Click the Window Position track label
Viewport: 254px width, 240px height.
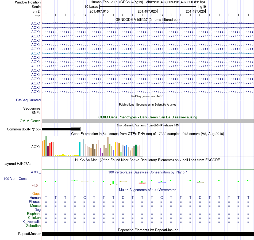point(28,2)
